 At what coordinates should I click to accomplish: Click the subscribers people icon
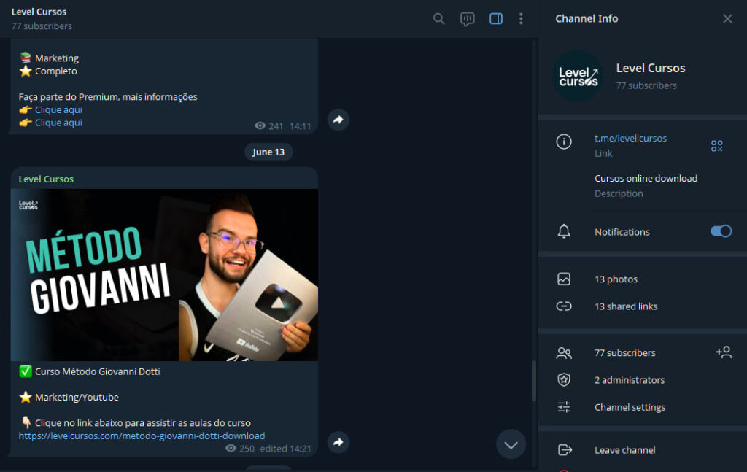(x=564, y=353)
